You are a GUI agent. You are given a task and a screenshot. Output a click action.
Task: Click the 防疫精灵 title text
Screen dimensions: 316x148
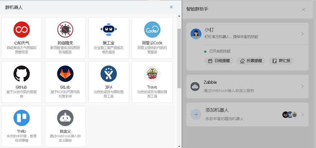pyautogui.click(x=65, y=43)
